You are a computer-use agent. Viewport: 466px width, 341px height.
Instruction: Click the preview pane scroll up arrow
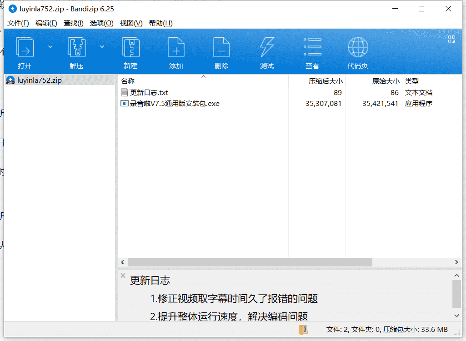[456, 276]
